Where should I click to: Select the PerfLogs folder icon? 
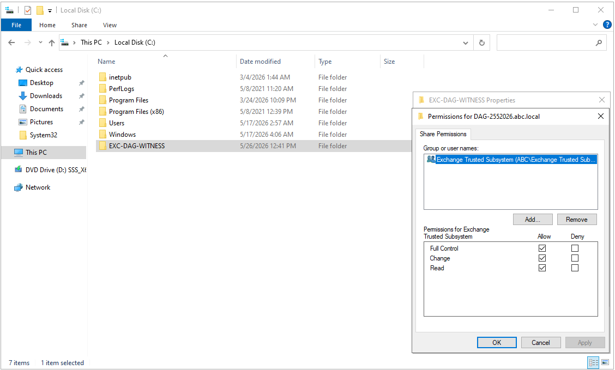point(102,89)
